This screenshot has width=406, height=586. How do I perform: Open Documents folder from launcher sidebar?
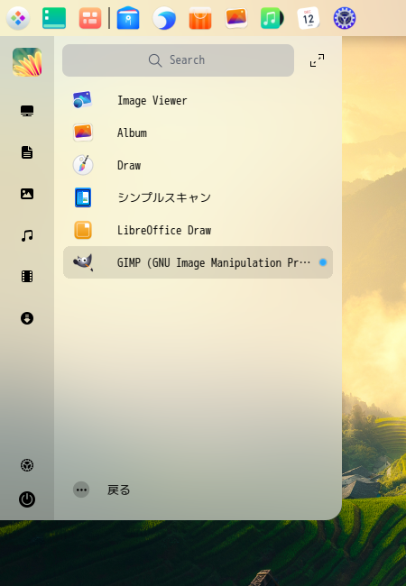point(27,152)
